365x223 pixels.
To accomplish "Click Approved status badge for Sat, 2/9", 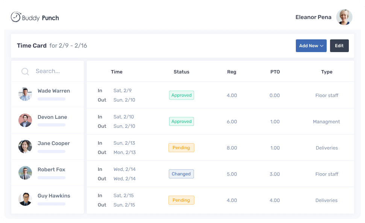I will 182,95.
